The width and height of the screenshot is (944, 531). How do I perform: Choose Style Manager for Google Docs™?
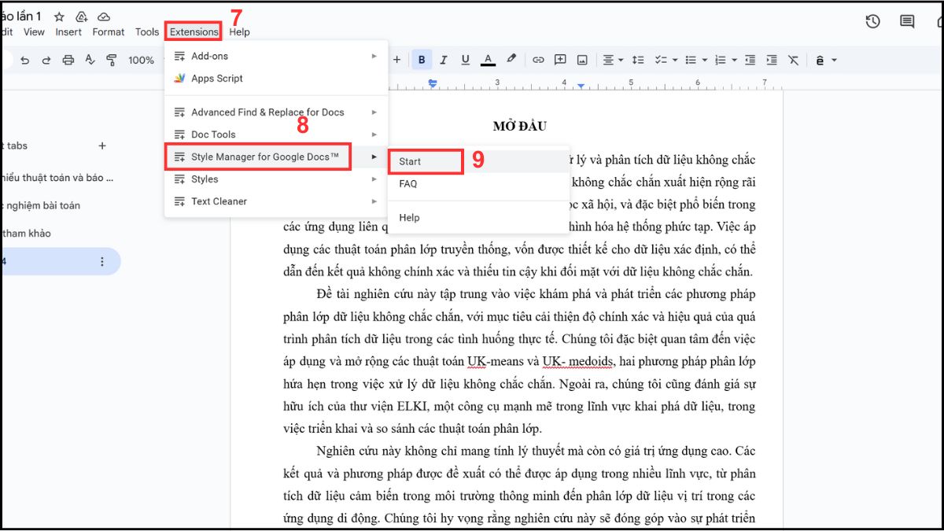click(265, 157)
